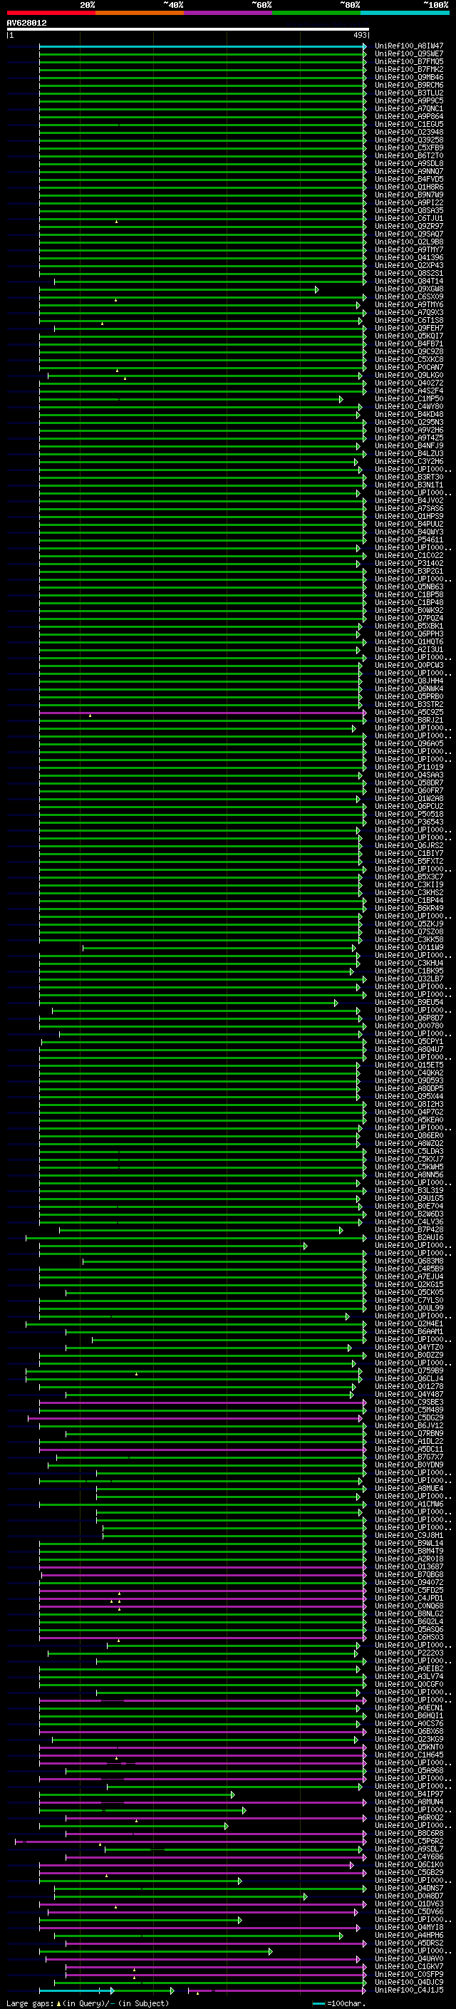This screenshot has height=2009, width=456.
Task: Select the UniRef100_B9N7W9 entry
Action: point(408,195)
